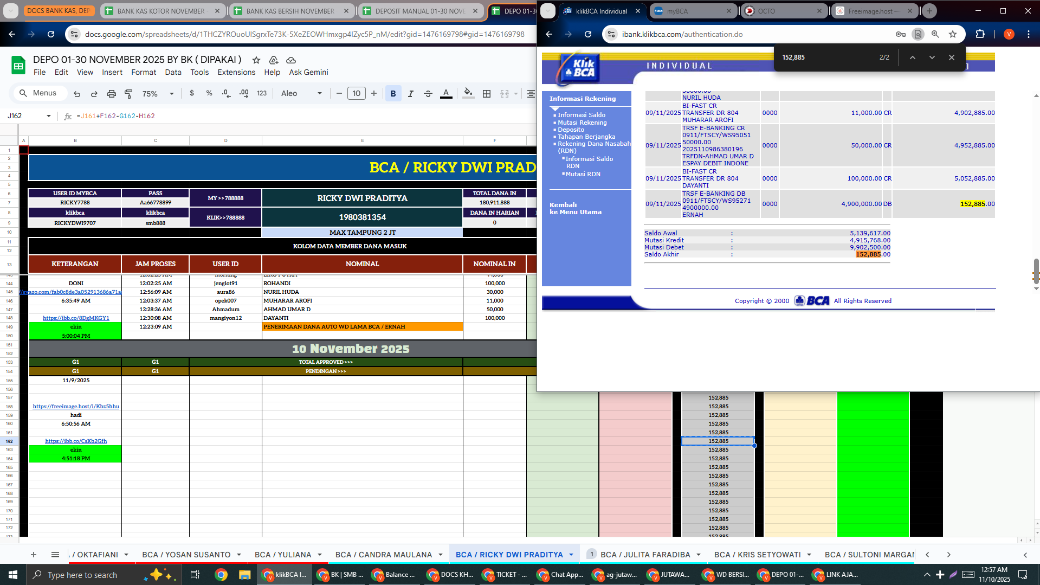
Task: Open the Insert menu in Sheets
Action: click(112, 72)
